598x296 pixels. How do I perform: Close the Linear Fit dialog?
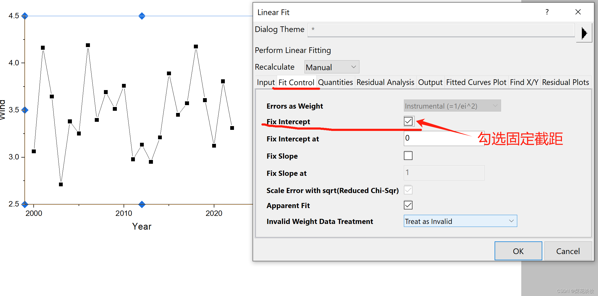click(578, 12)
